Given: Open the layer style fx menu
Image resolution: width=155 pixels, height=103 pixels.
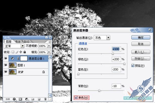Looking at the screenshot, I should coord(14,99).
